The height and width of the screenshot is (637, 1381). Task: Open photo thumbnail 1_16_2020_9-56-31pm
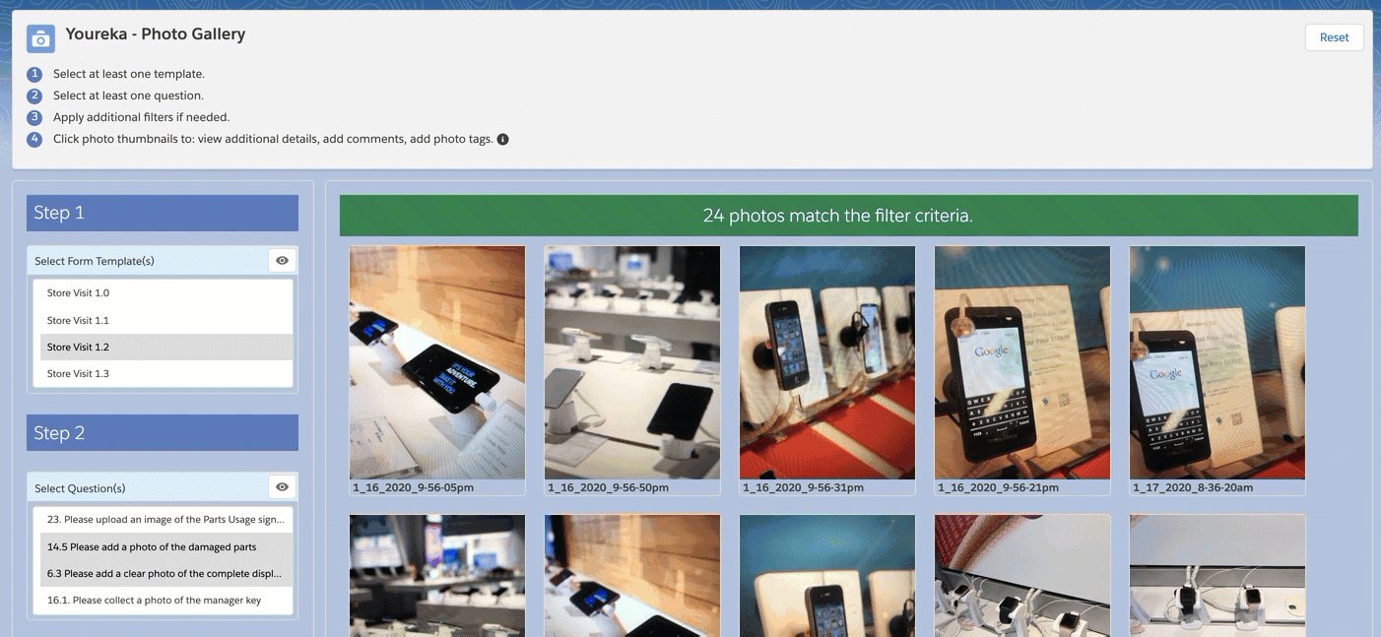coord(827,362)
